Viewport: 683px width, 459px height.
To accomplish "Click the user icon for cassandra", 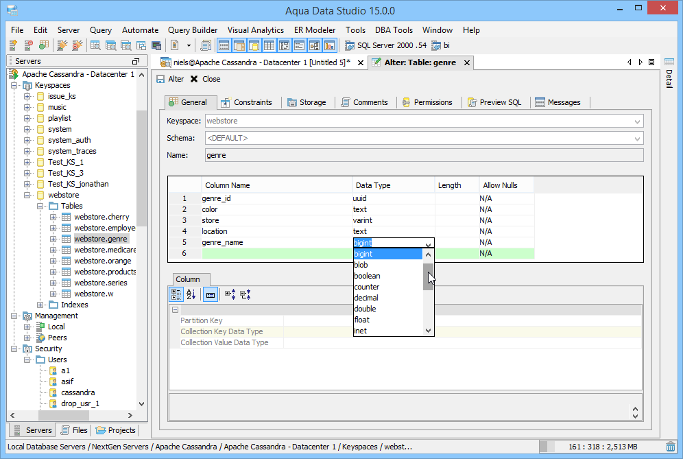I will (53, 392).
